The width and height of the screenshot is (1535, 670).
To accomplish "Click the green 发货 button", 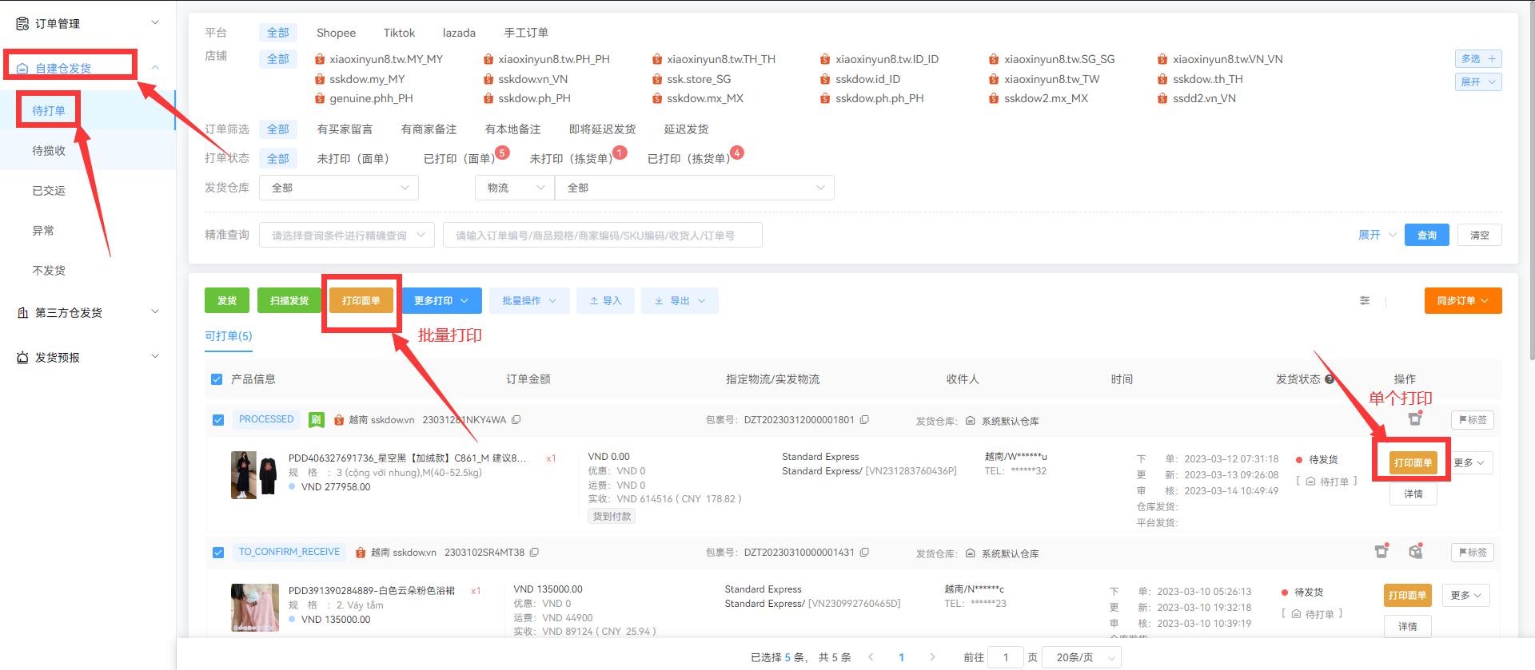I will click(227, 300).
